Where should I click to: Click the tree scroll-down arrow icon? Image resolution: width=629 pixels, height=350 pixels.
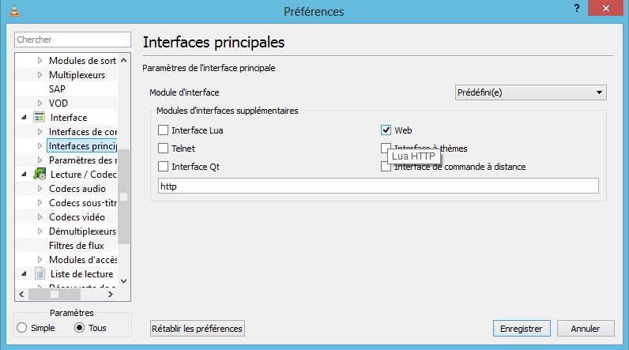click(123, 281)
